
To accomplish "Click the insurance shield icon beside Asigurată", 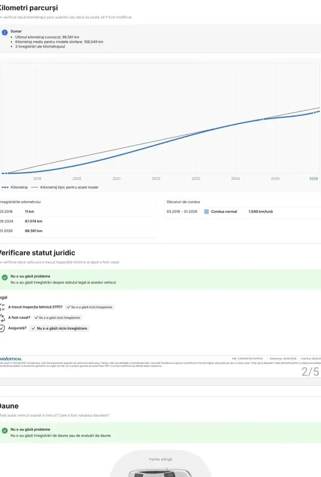I will (2, 328).
